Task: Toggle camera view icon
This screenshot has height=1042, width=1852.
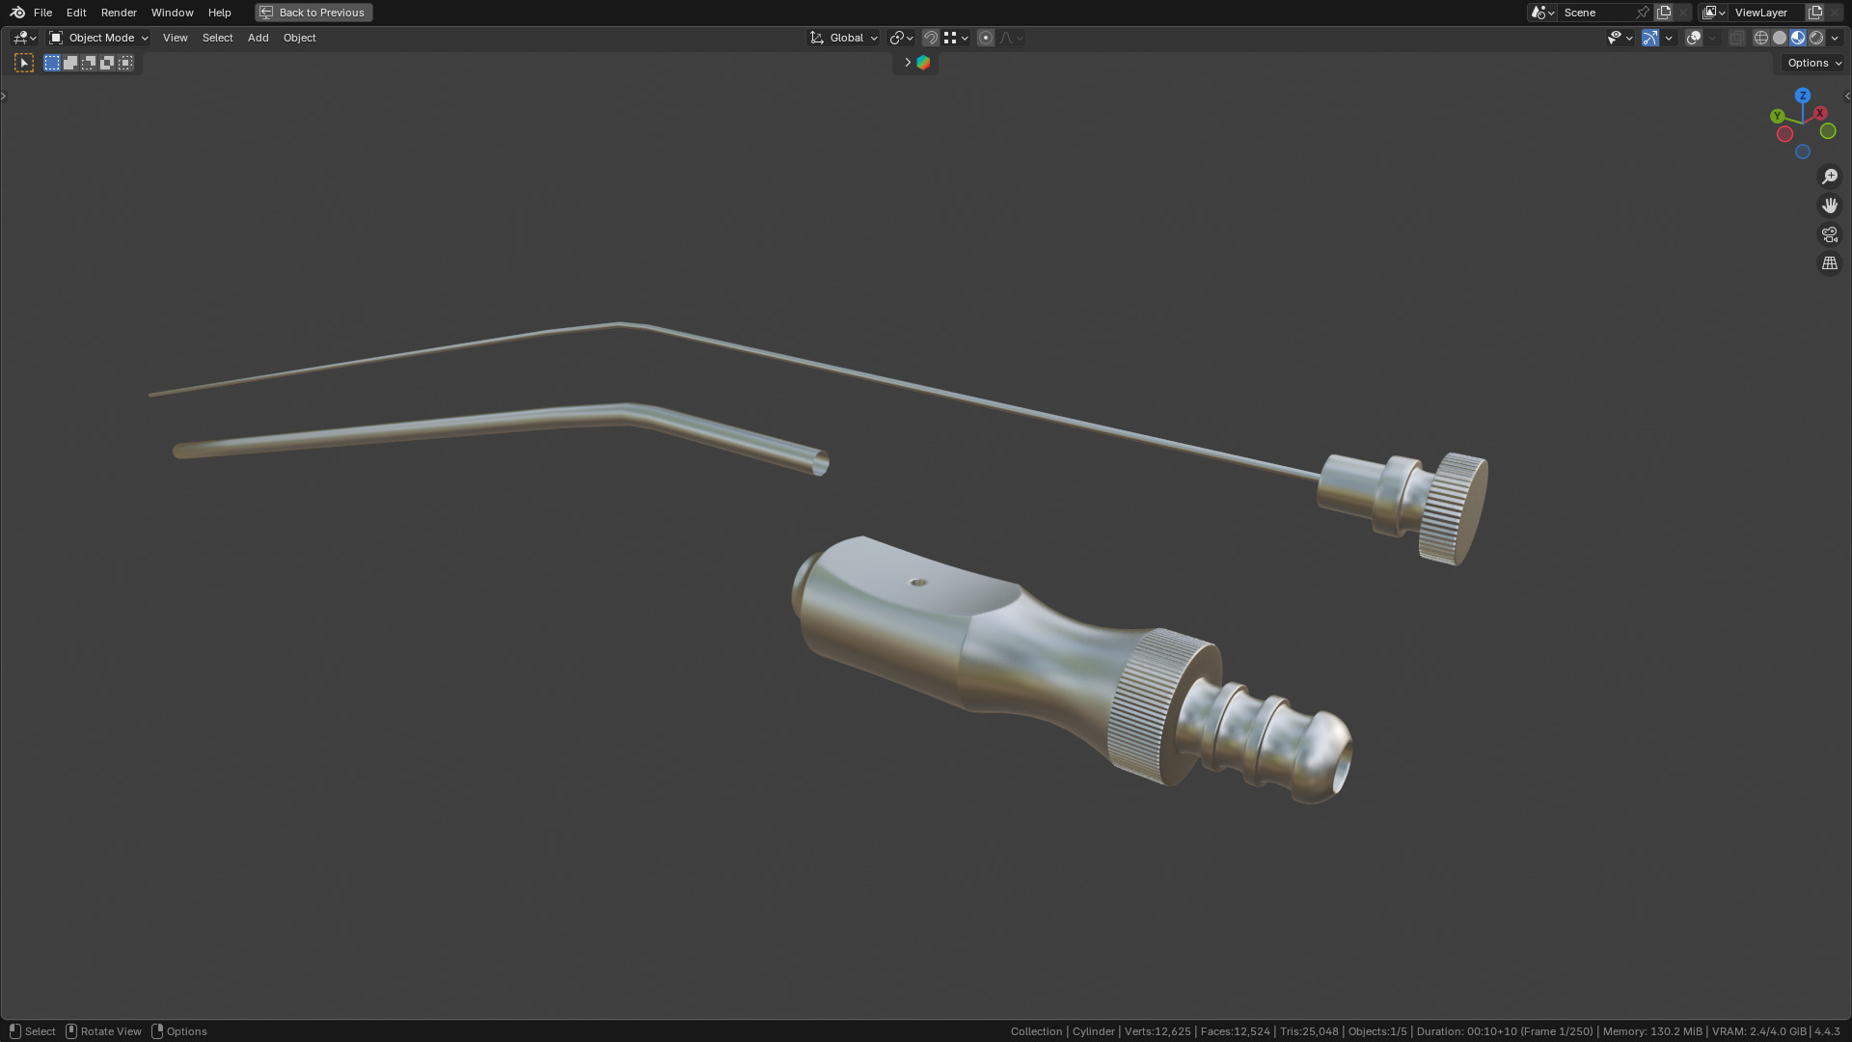Action: pyautogui.click(x=1830, y=234)
